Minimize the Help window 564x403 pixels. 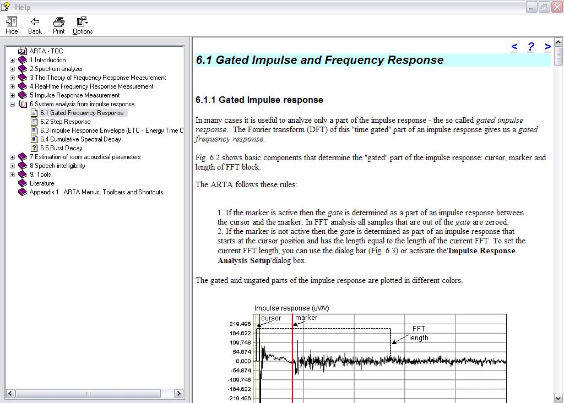pyautogui.click(x=532, y=7)
